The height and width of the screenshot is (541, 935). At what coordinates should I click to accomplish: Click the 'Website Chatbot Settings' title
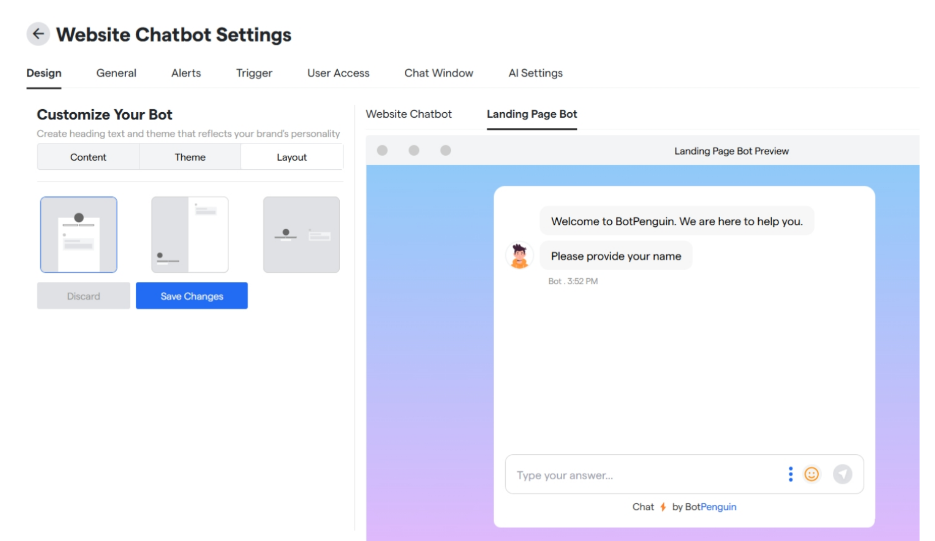[x=173, y=35]
